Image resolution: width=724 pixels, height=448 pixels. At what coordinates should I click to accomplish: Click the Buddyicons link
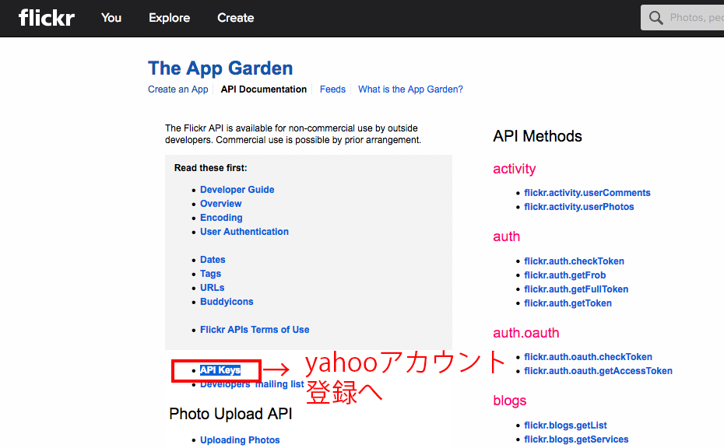pos(227,301)
